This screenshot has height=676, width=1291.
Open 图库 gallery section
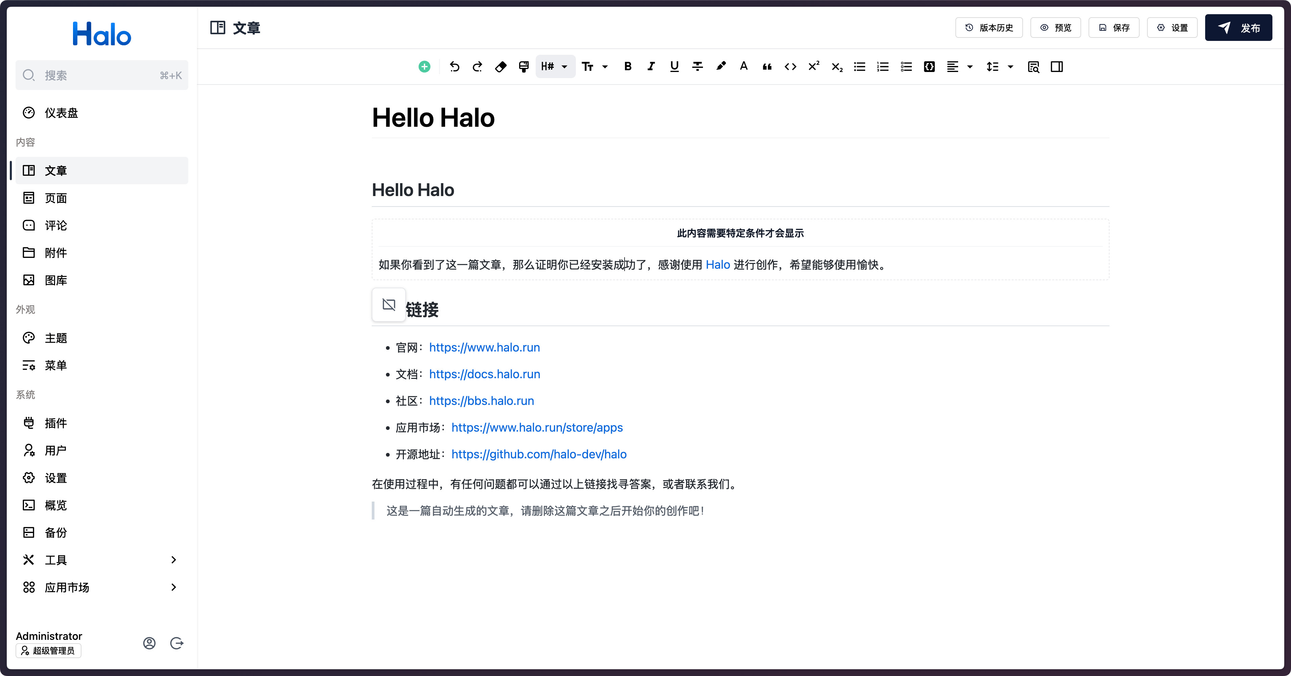pos(102,280)
